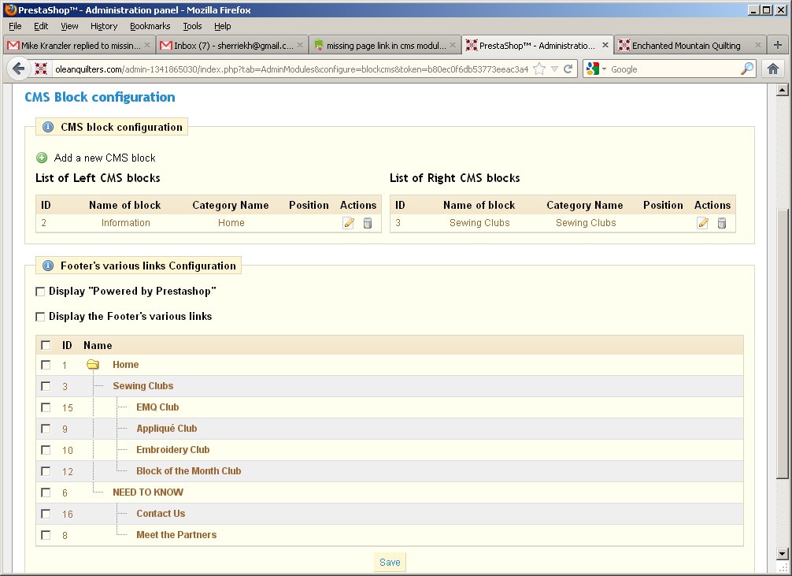The width and height of the screenshot is (792, 576).
Task: Click the scrollbar down arrow
Action: [x=782, y=553]
